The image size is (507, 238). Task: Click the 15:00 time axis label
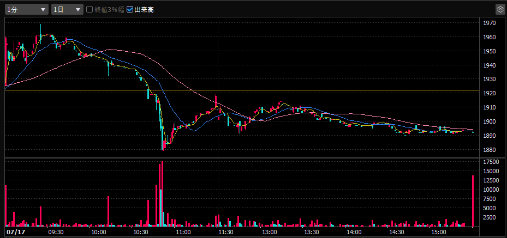[439, 232]
